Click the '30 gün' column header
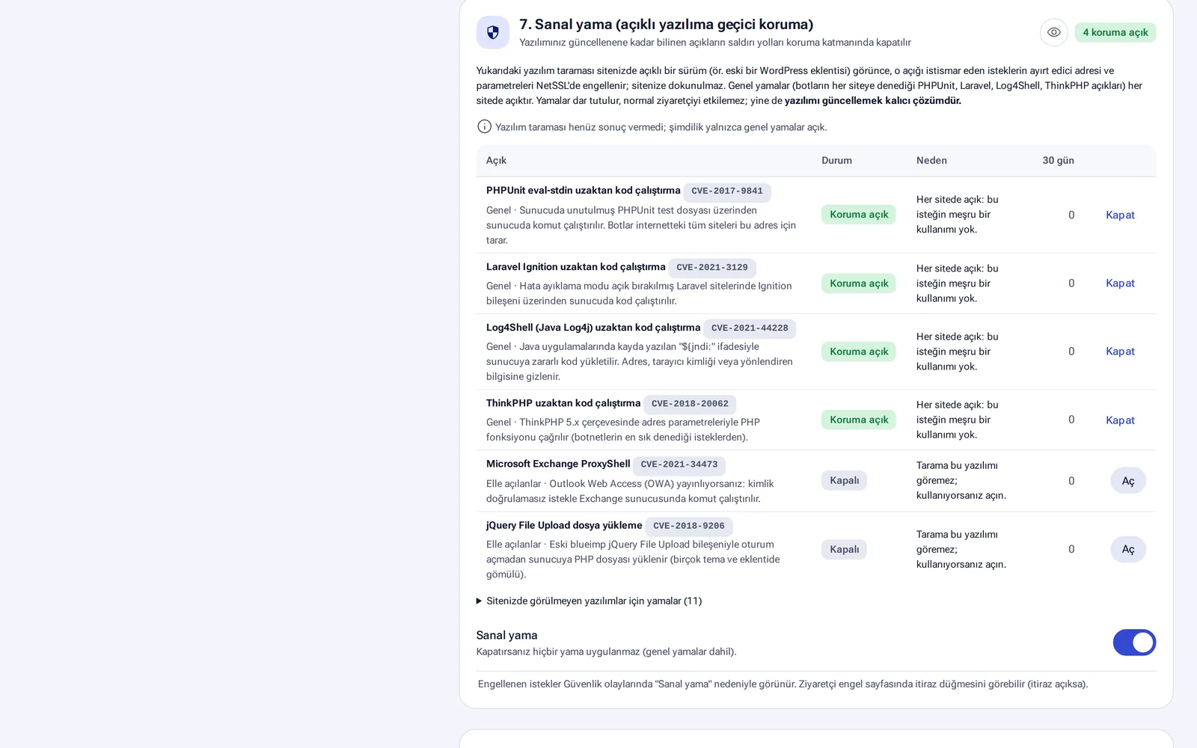Viewport: 1197px width, 748px height. [x=1058, y=160]
